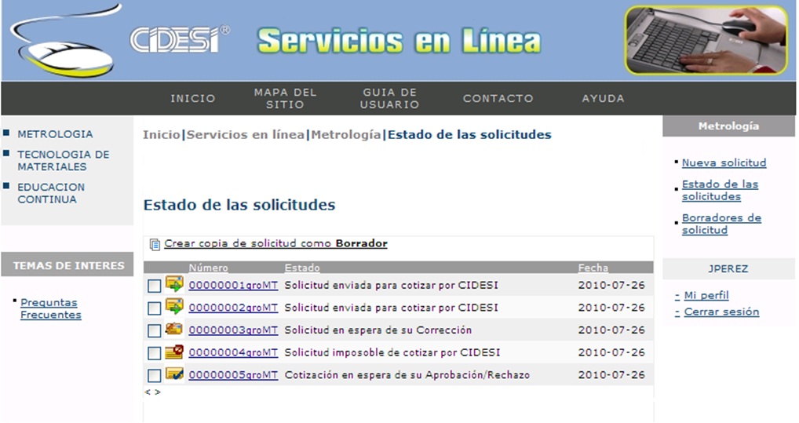This screenshot has height=423, width=799.
Task: Click correction status icon for 00000003qroMT
Action: coord(174,330)
